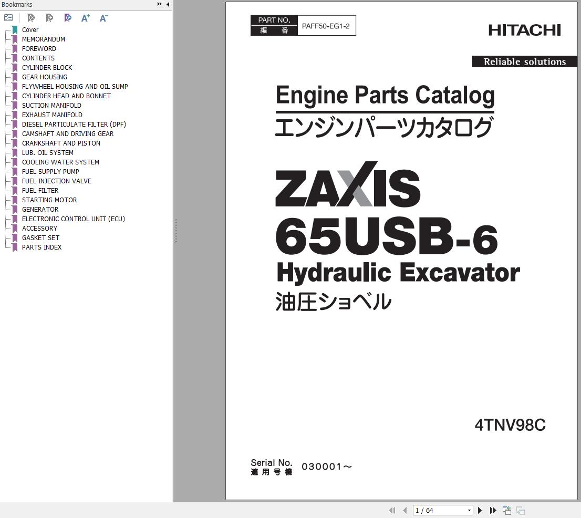Click the CONTENTS bookmark ribbon icon
Viewport: 581px width, 518px height.
point(15,58)
